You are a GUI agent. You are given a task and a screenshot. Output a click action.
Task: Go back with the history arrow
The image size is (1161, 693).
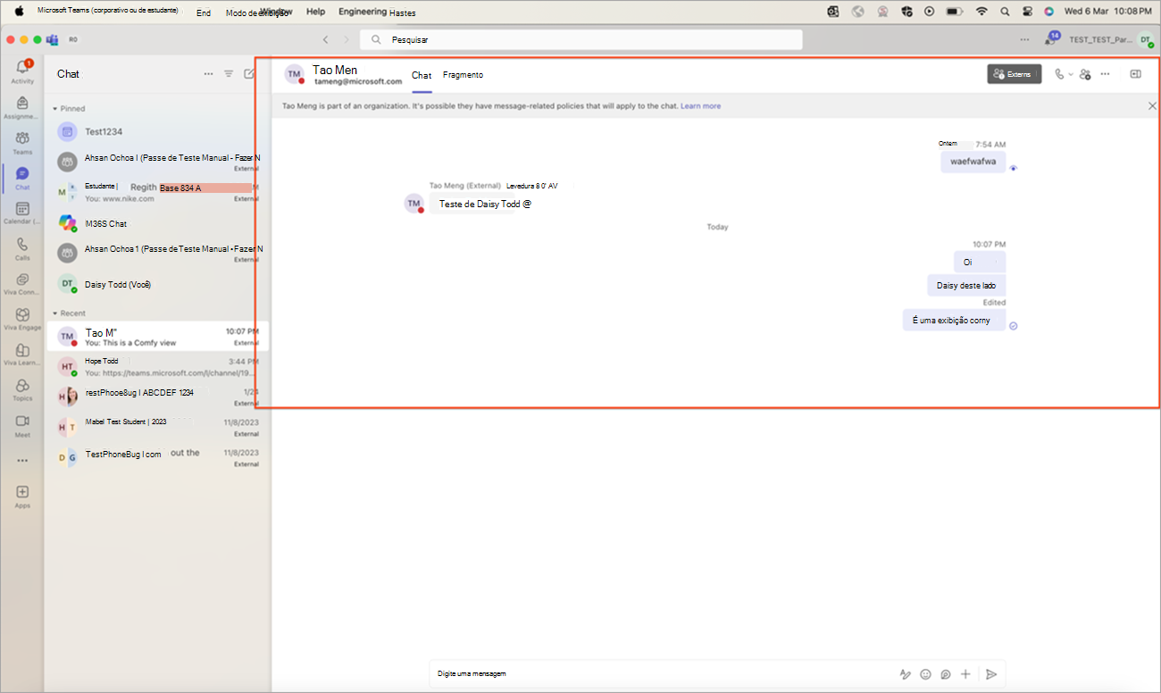(x=325, y=39)
